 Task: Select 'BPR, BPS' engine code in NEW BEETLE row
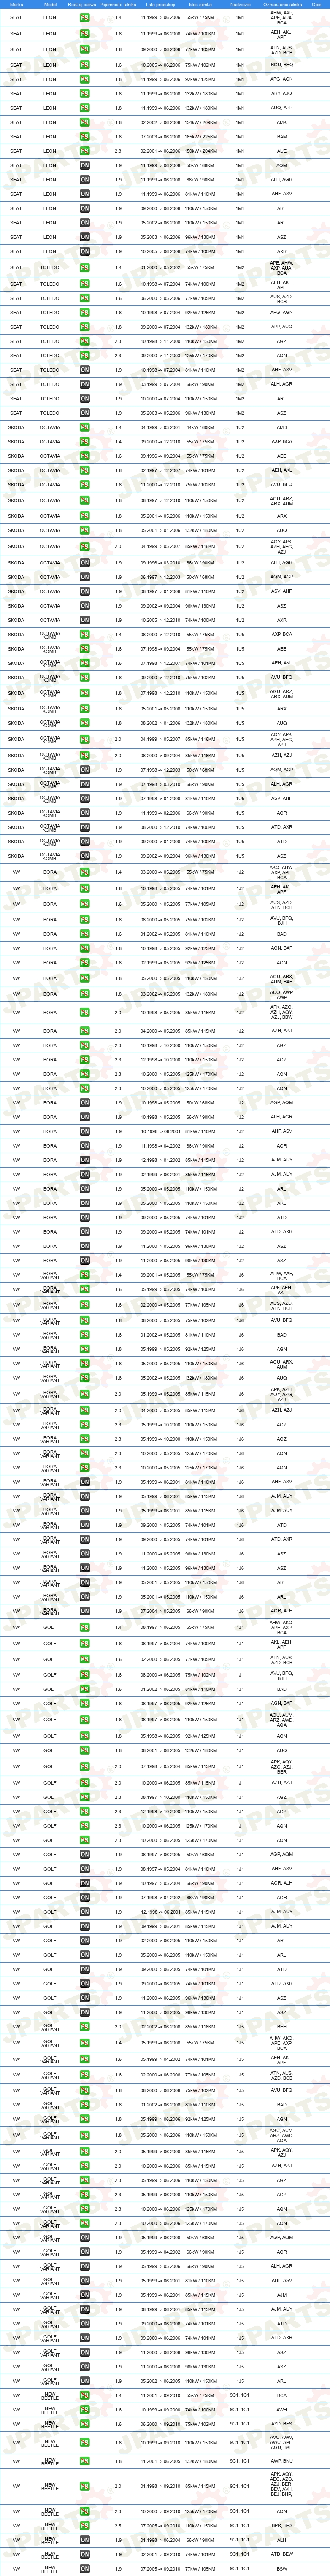(282, 2526)
